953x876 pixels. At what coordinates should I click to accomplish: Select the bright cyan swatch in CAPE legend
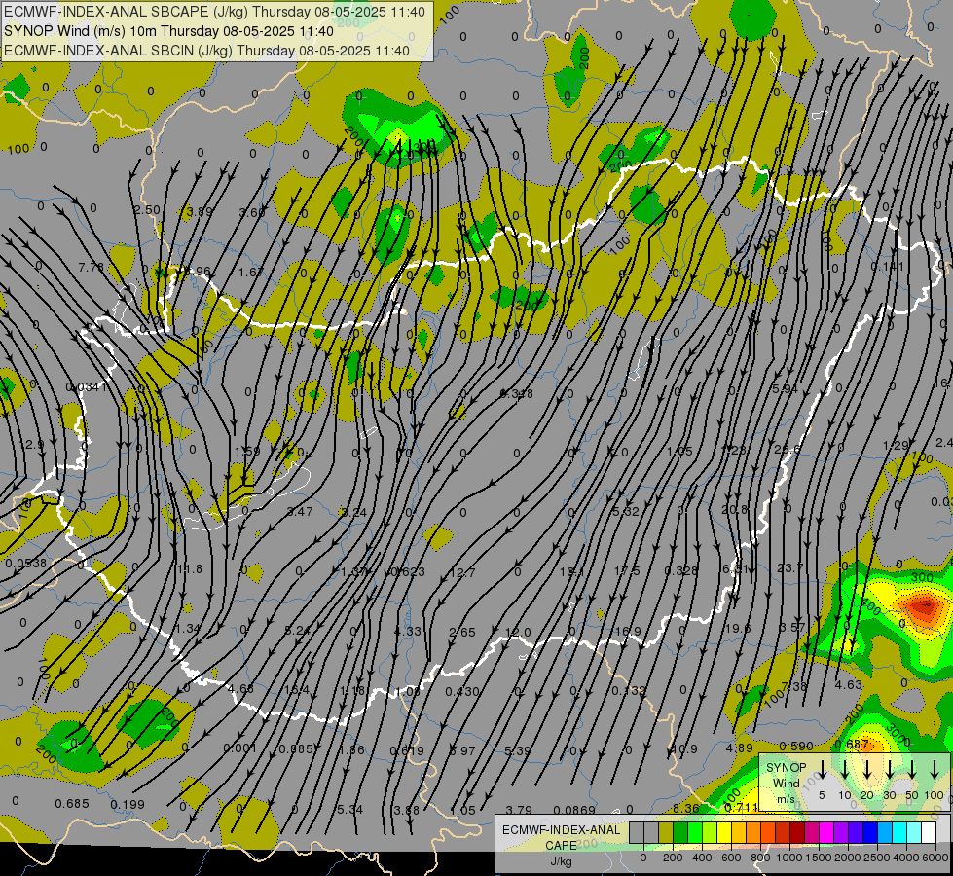899,833
